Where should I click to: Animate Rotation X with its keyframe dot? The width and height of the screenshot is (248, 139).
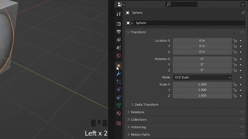[241, 59]
